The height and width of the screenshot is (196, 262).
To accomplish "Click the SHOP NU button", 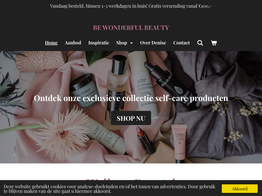I will click(131, 118).
